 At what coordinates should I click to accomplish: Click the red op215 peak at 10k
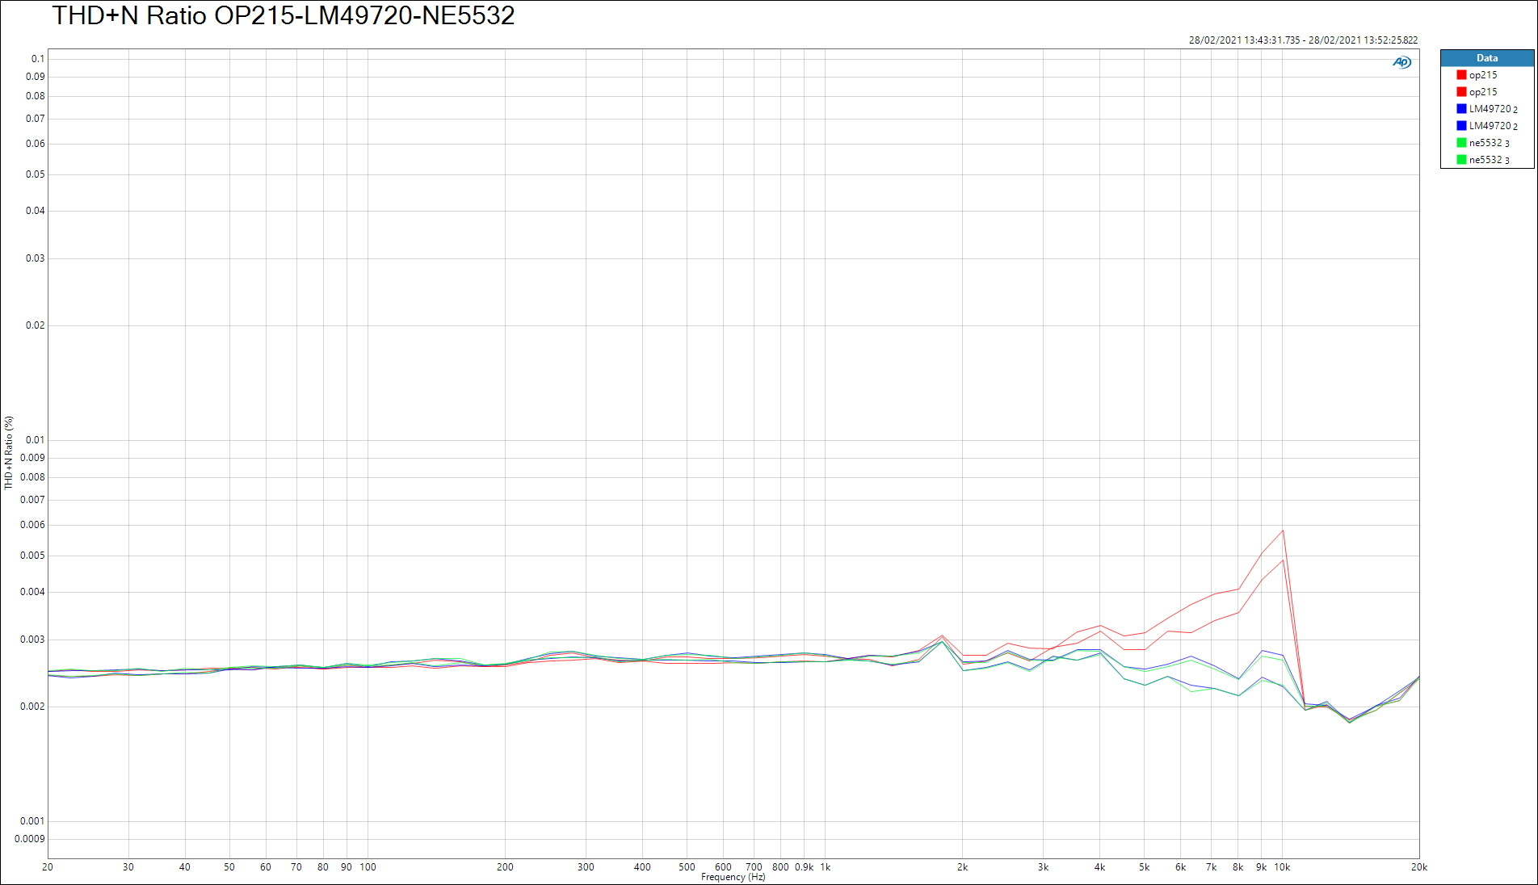click(x=1282, y=531)
